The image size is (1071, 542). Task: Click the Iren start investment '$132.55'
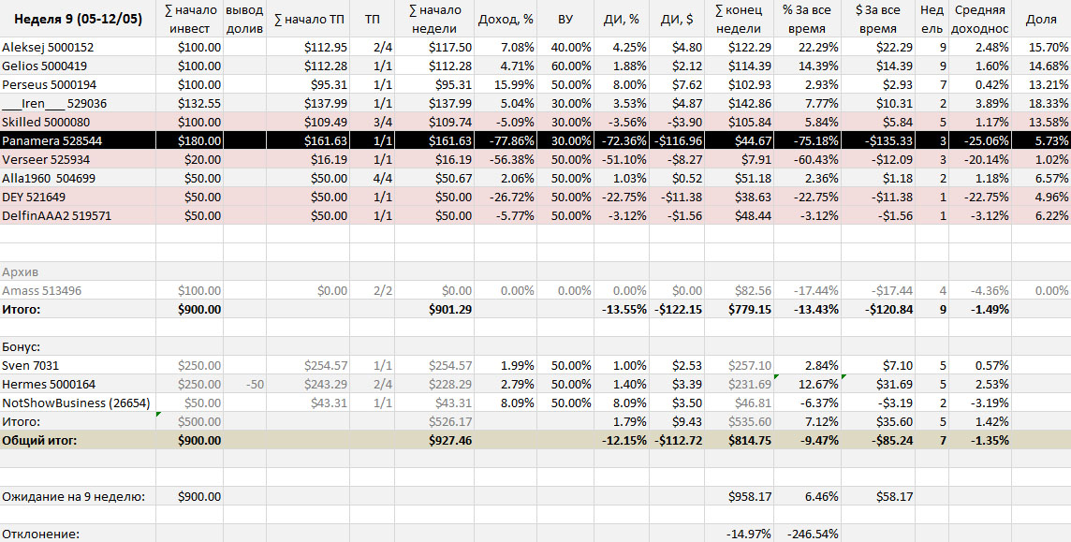click(190, 104)
